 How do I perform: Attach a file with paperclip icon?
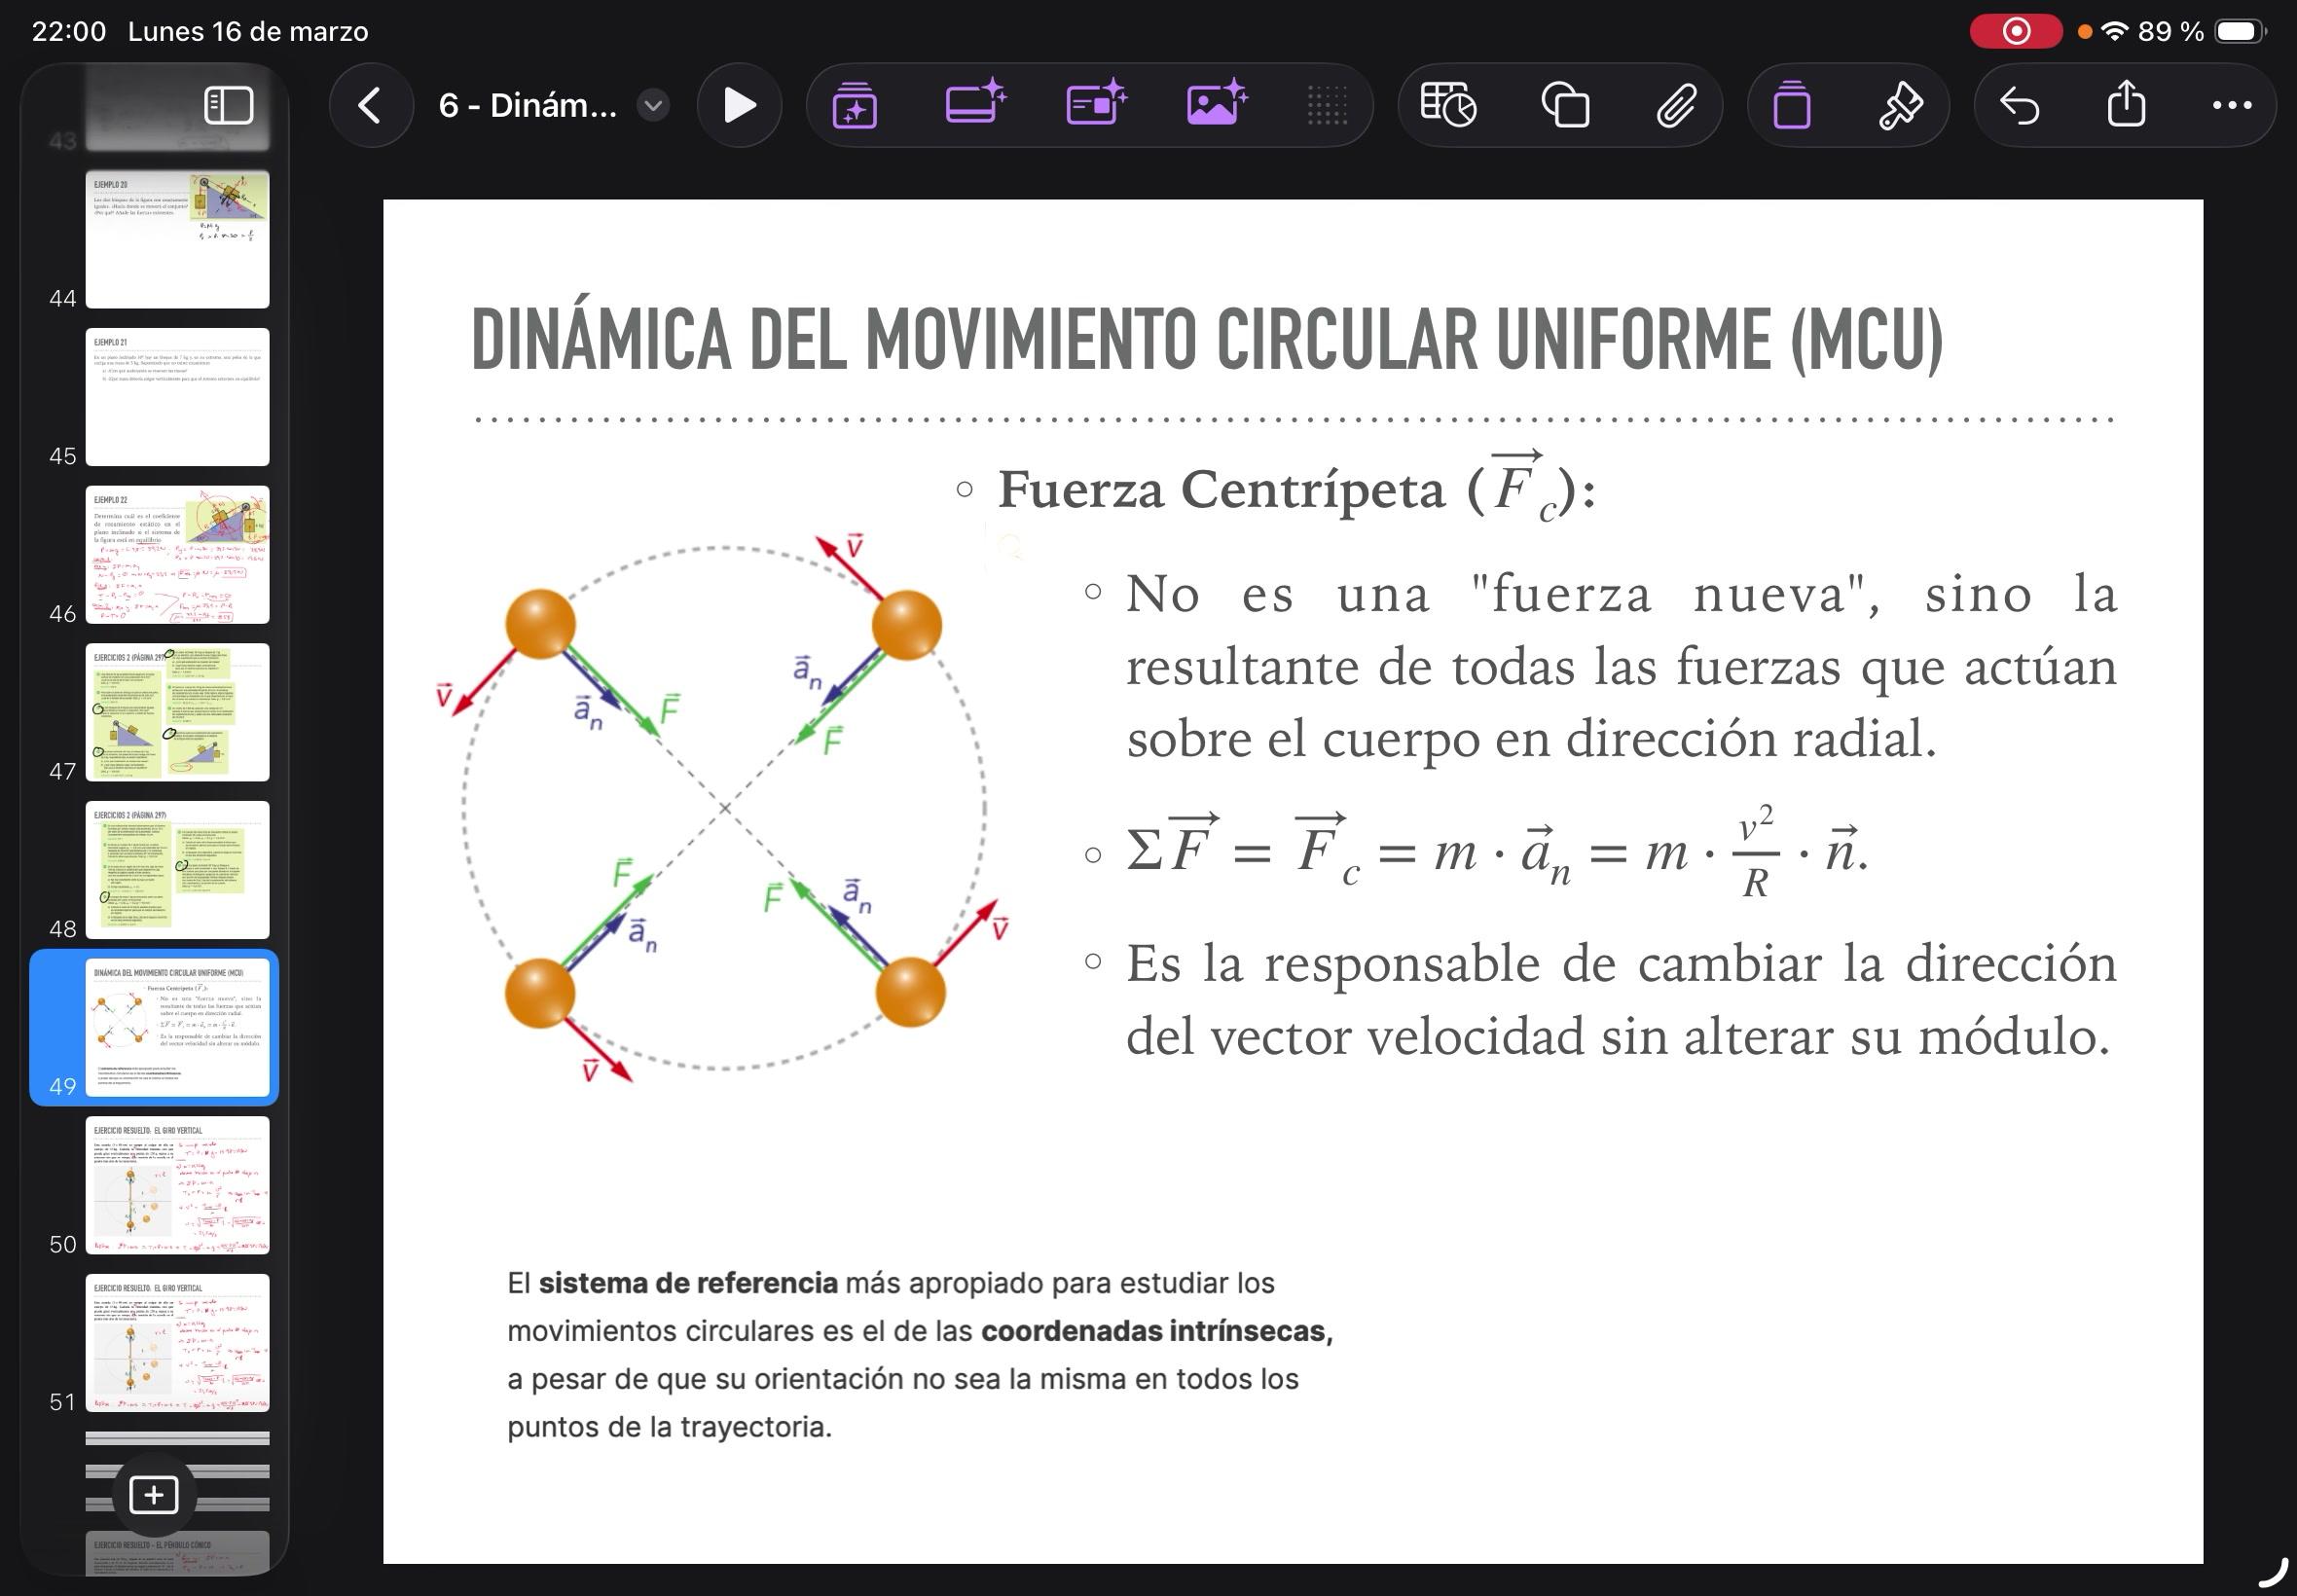point(1676,105)
